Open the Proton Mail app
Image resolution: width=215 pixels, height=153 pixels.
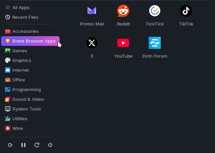(x=92, y=15)
